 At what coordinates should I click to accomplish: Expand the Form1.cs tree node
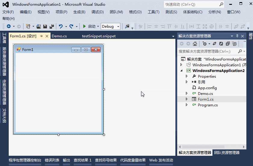[x=187, y=99]
